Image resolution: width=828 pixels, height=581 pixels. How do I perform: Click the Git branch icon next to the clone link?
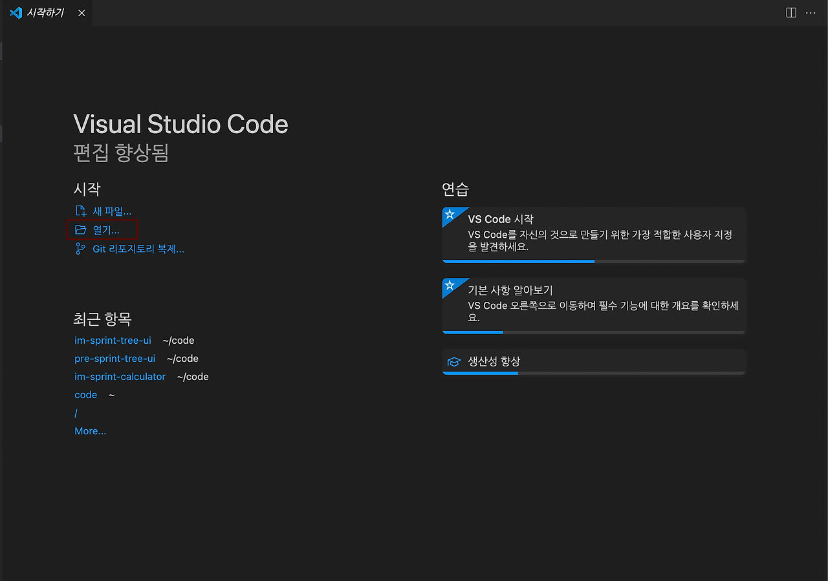tap(81, 249)
